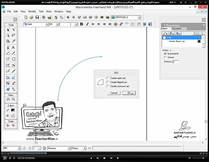Select the Path row in Properties
Image resolution: width=209 pixels, height=162 pixels.
pyautogui.click(x=182, y=38)
